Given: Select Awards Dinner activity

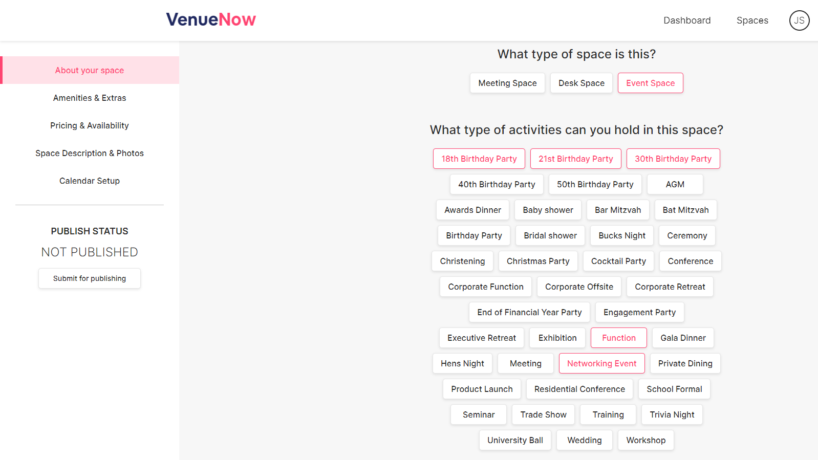Looking at the screenshot, I should [472, 210].
